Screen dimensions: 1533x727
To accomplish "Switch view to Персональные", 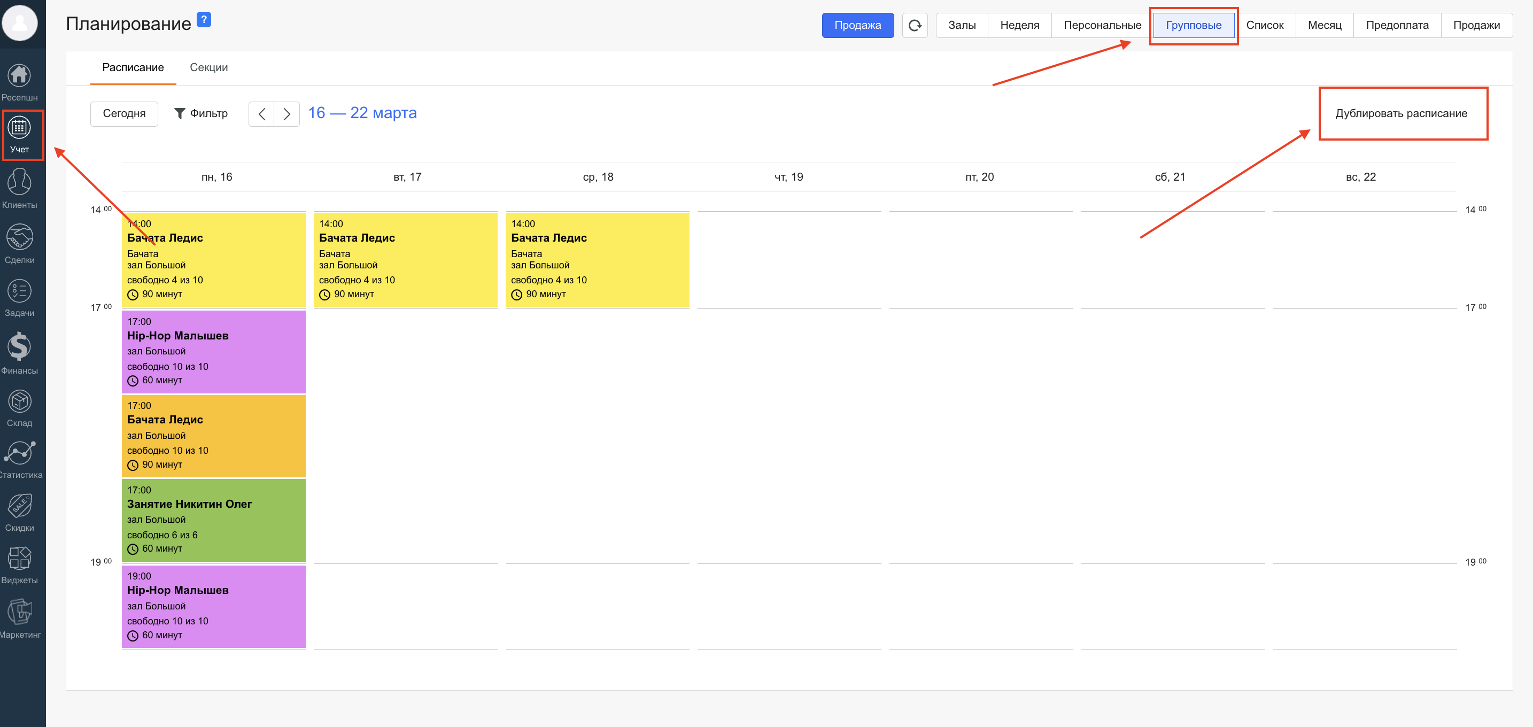I will pos(1102,25).
